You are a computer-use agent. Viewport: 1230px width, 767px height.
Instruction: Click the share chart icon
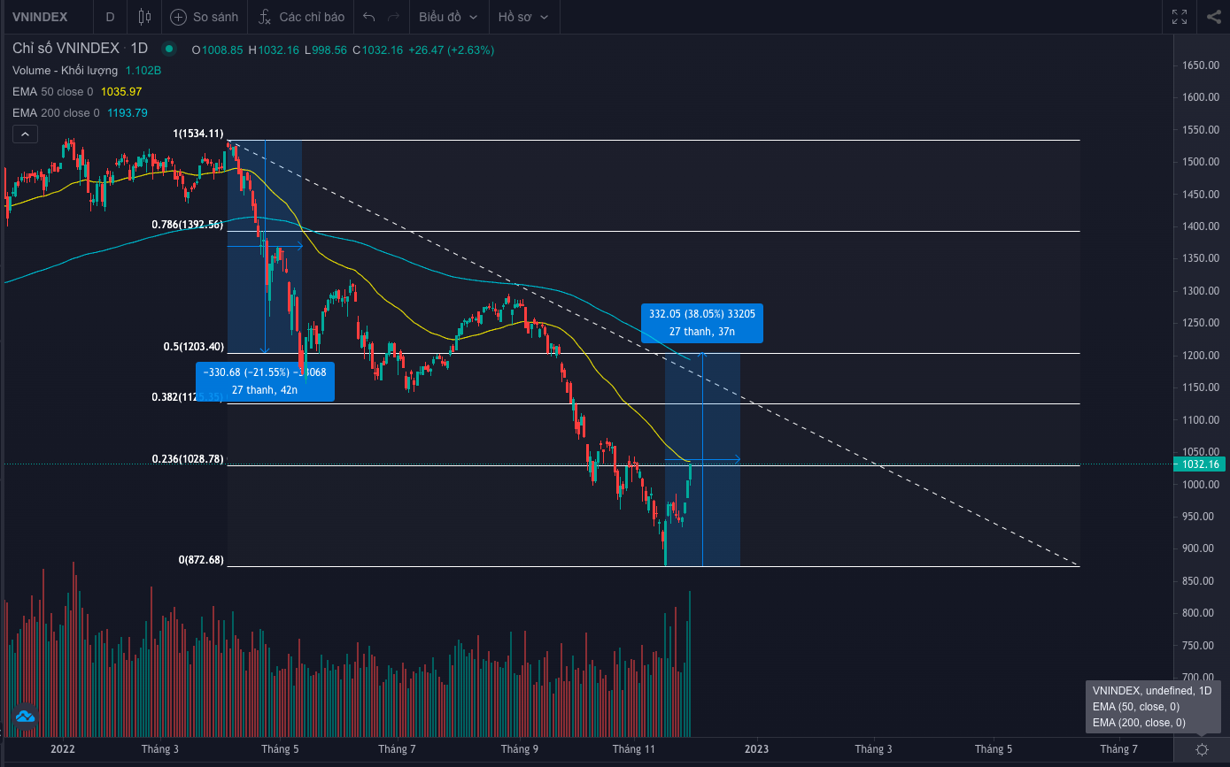1214,17
